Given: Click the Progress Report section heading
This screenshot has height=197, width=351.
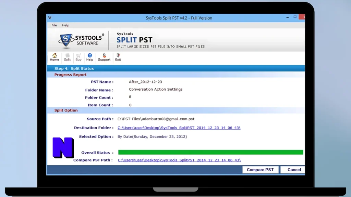Looking at the screenshot, I should click(70, 75).
